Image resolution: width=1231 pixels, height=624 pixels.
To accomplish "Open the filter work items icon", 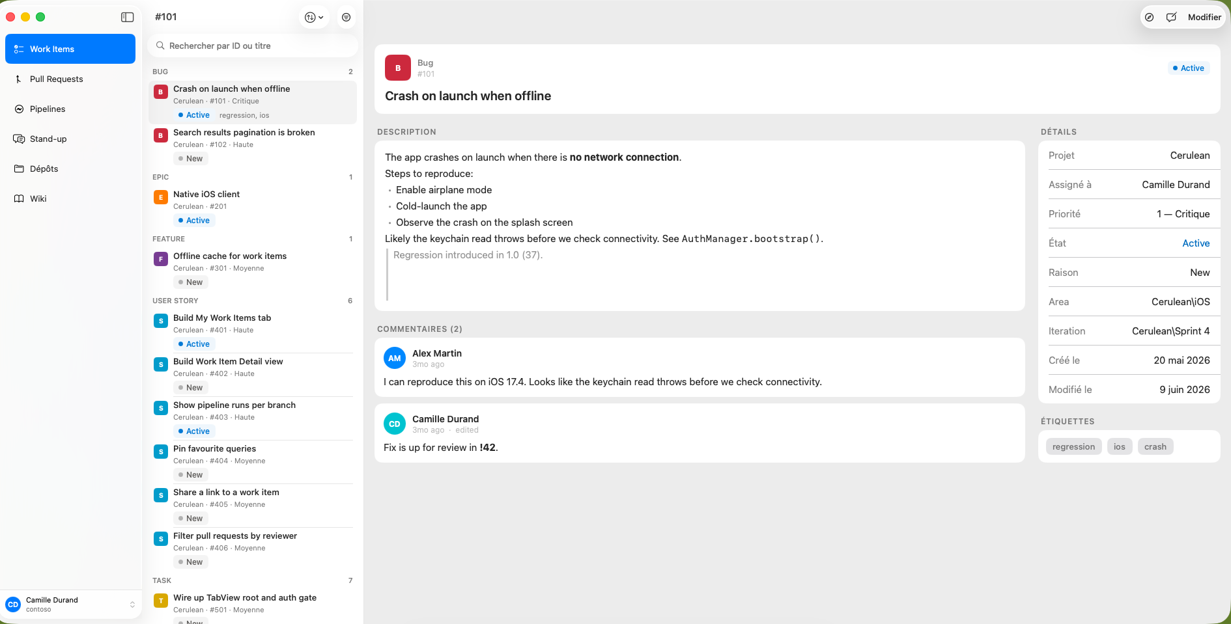I will (347, 18).
